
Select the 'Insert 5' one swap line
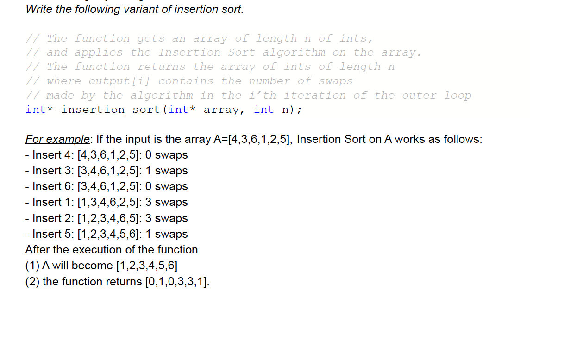[107, 234]
